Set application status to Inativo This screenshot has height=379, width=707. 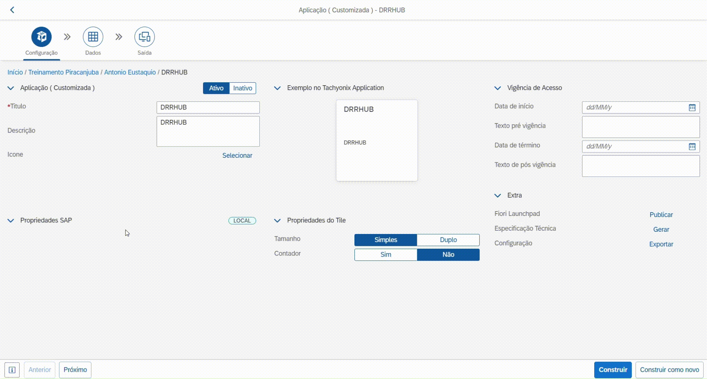(242, 88)
